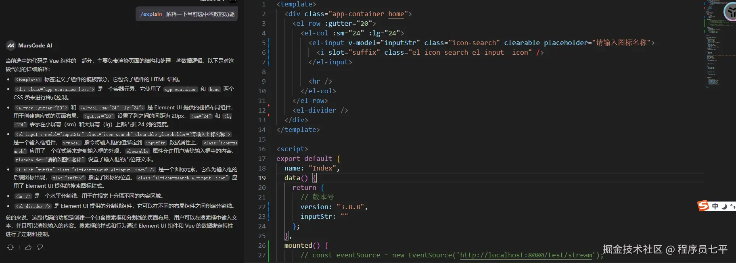Regenerate the MarsCode AI response

click(x=10, y=247)
